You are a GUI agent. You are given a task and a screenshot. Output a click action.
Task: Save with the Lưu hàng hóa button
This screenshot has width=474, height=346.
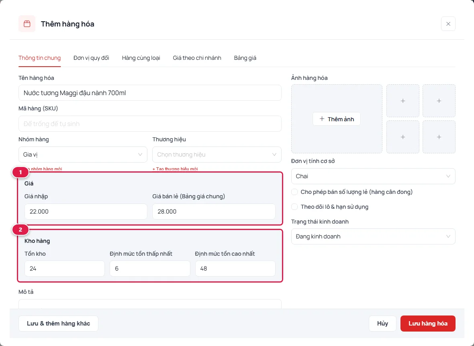(428, 324)
